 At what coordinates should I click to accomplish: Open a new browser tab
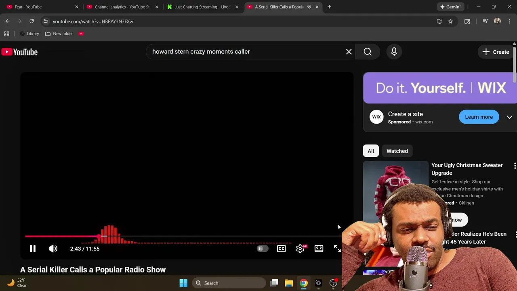tap(329, 7)
